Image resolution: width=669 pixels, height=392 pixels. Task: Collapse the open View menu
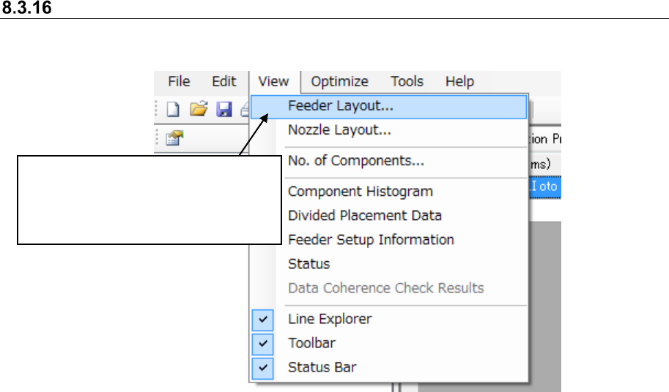[x=274, y=82]
